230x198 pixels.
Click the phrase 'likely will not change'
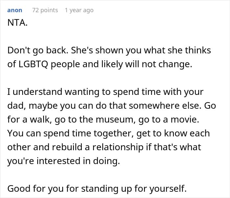157,64
